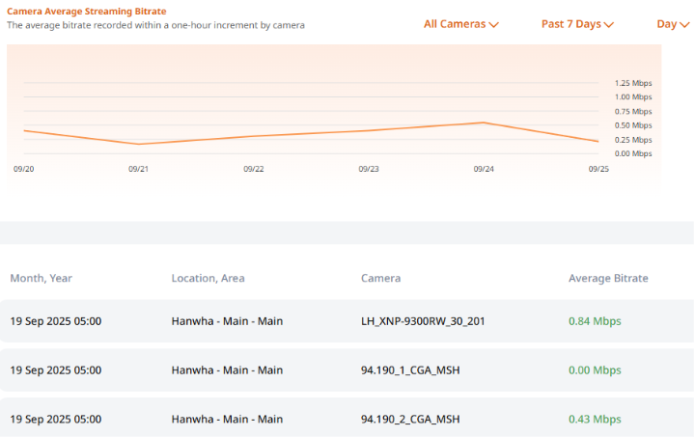
Task: Click the chart line endpoint at 09/25
Action: [x=598, y=141]
